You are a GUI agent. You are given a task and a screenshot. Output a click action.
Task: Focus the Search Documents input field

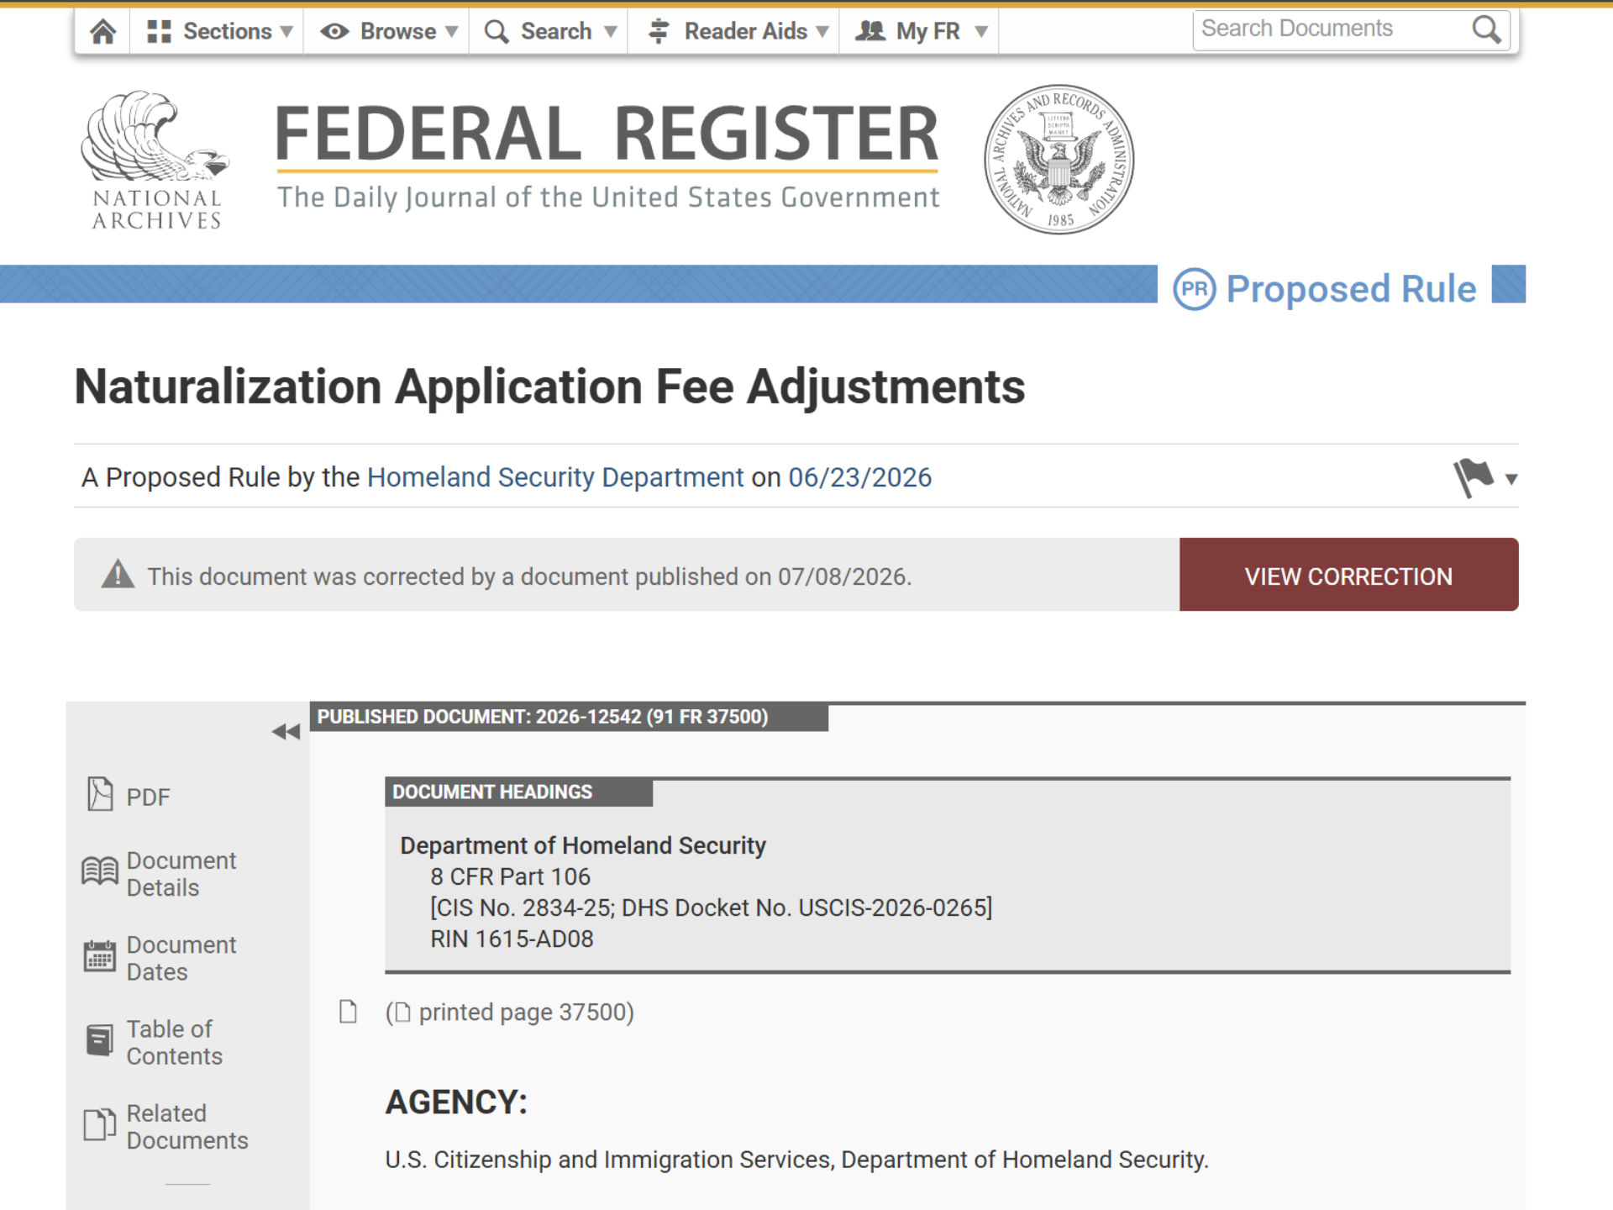(x=1332, y=29)
